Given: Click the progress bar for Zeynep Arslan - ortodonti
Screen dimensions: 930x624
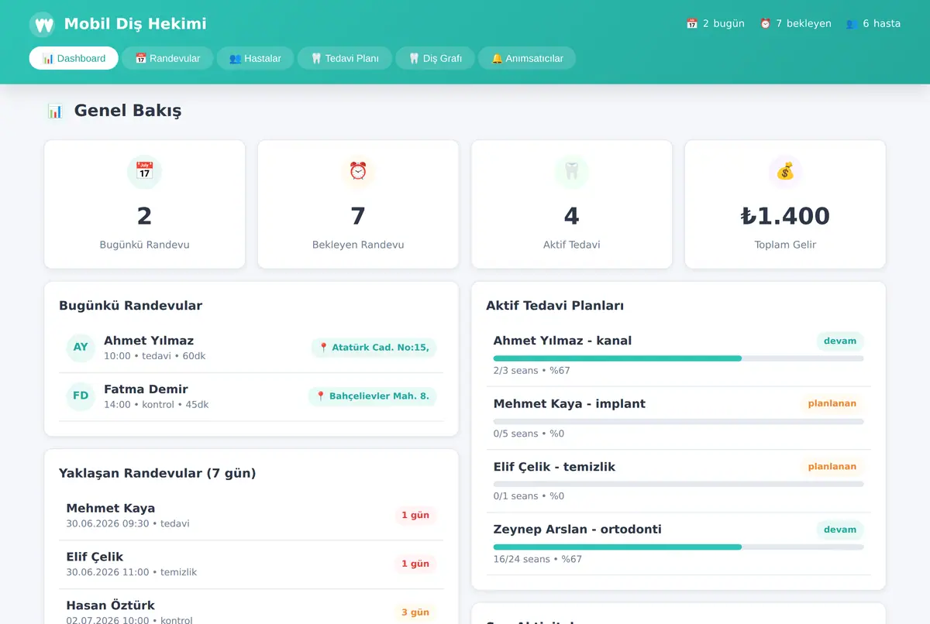Looking at the screenshot, I should coord(678,547).
